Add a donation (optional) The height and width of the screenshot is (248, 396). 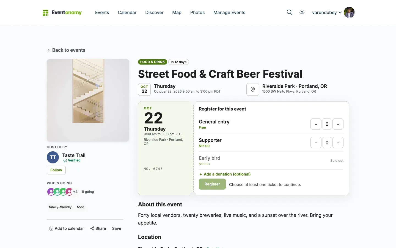(225, 174)
